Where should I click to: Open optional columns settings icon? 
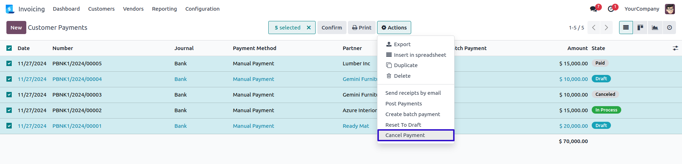[x=675, y=48]
